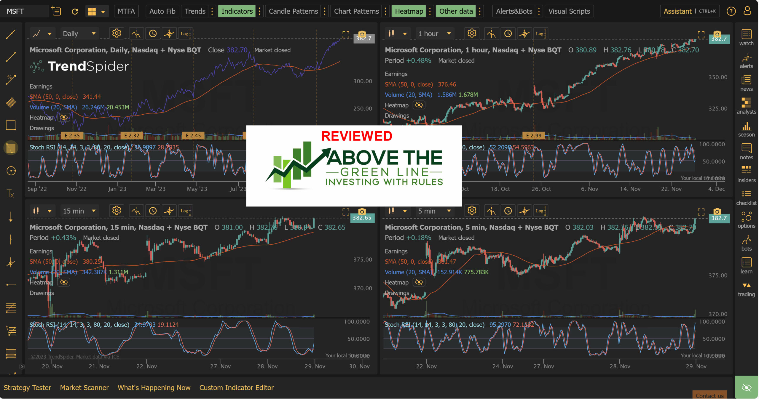The image size is (759, 399).
Task: Open the seasonality sidebar icon
Action: (x=746, y=129)
